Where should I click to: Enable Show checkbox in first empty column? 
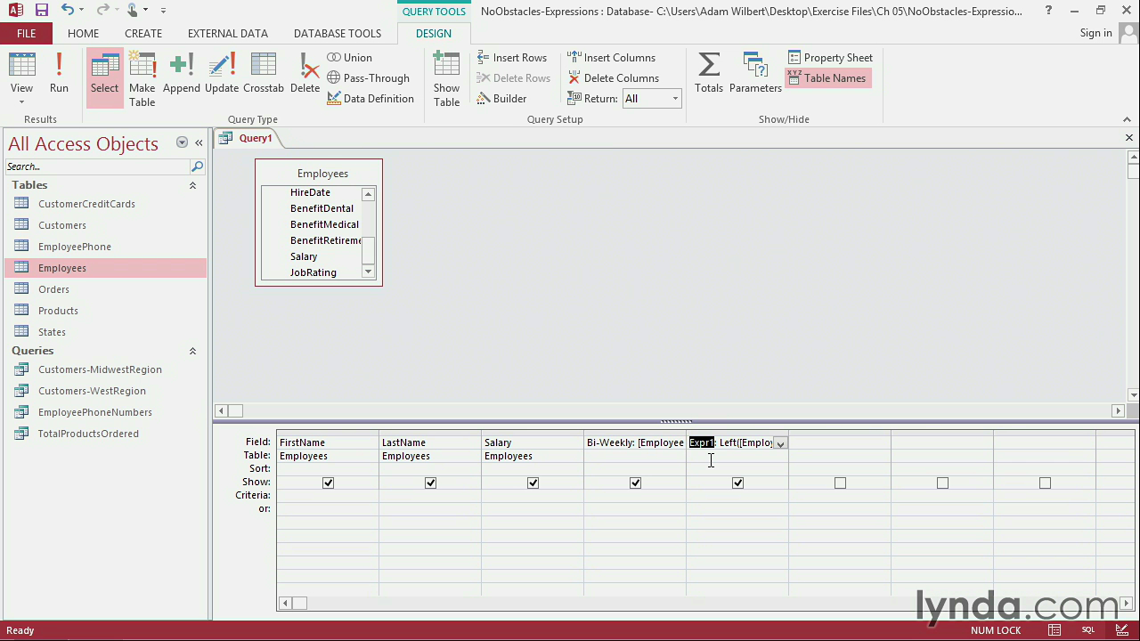(840, 483)
